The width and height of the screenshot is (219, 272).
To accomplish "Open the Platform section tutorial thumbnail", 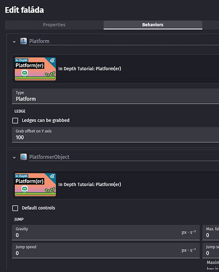I will click(x=35, y=69).
